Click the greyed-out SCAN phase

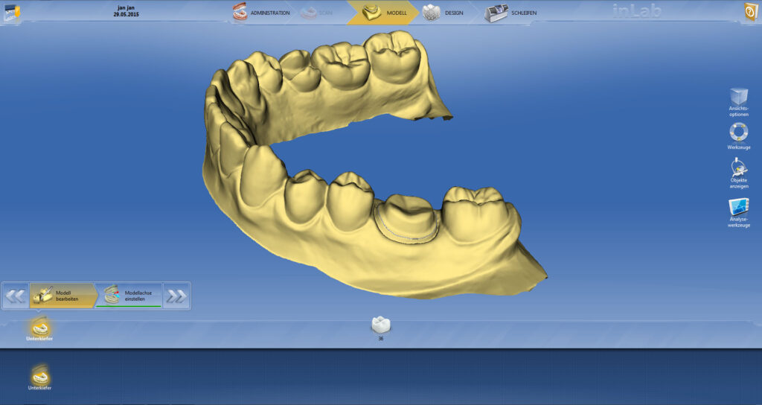point(318,13)
